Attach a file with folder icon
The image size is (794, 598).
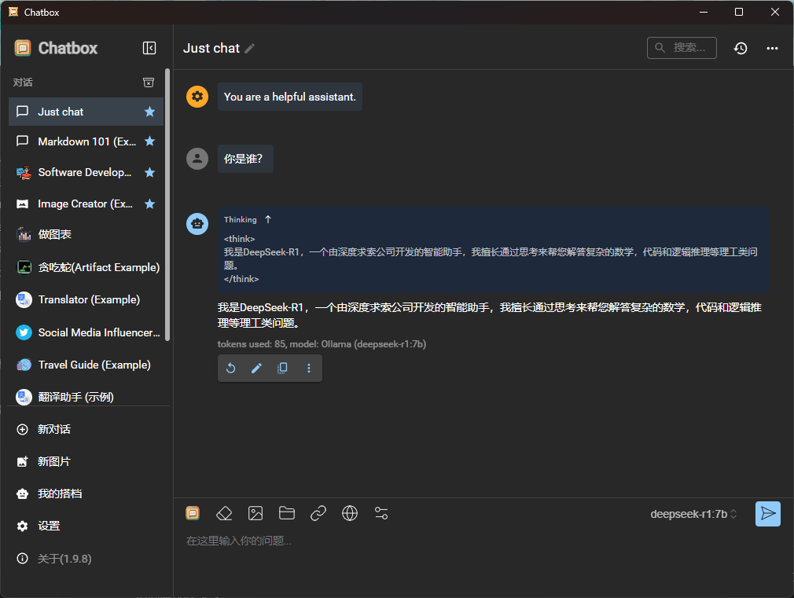click(287, 513)
